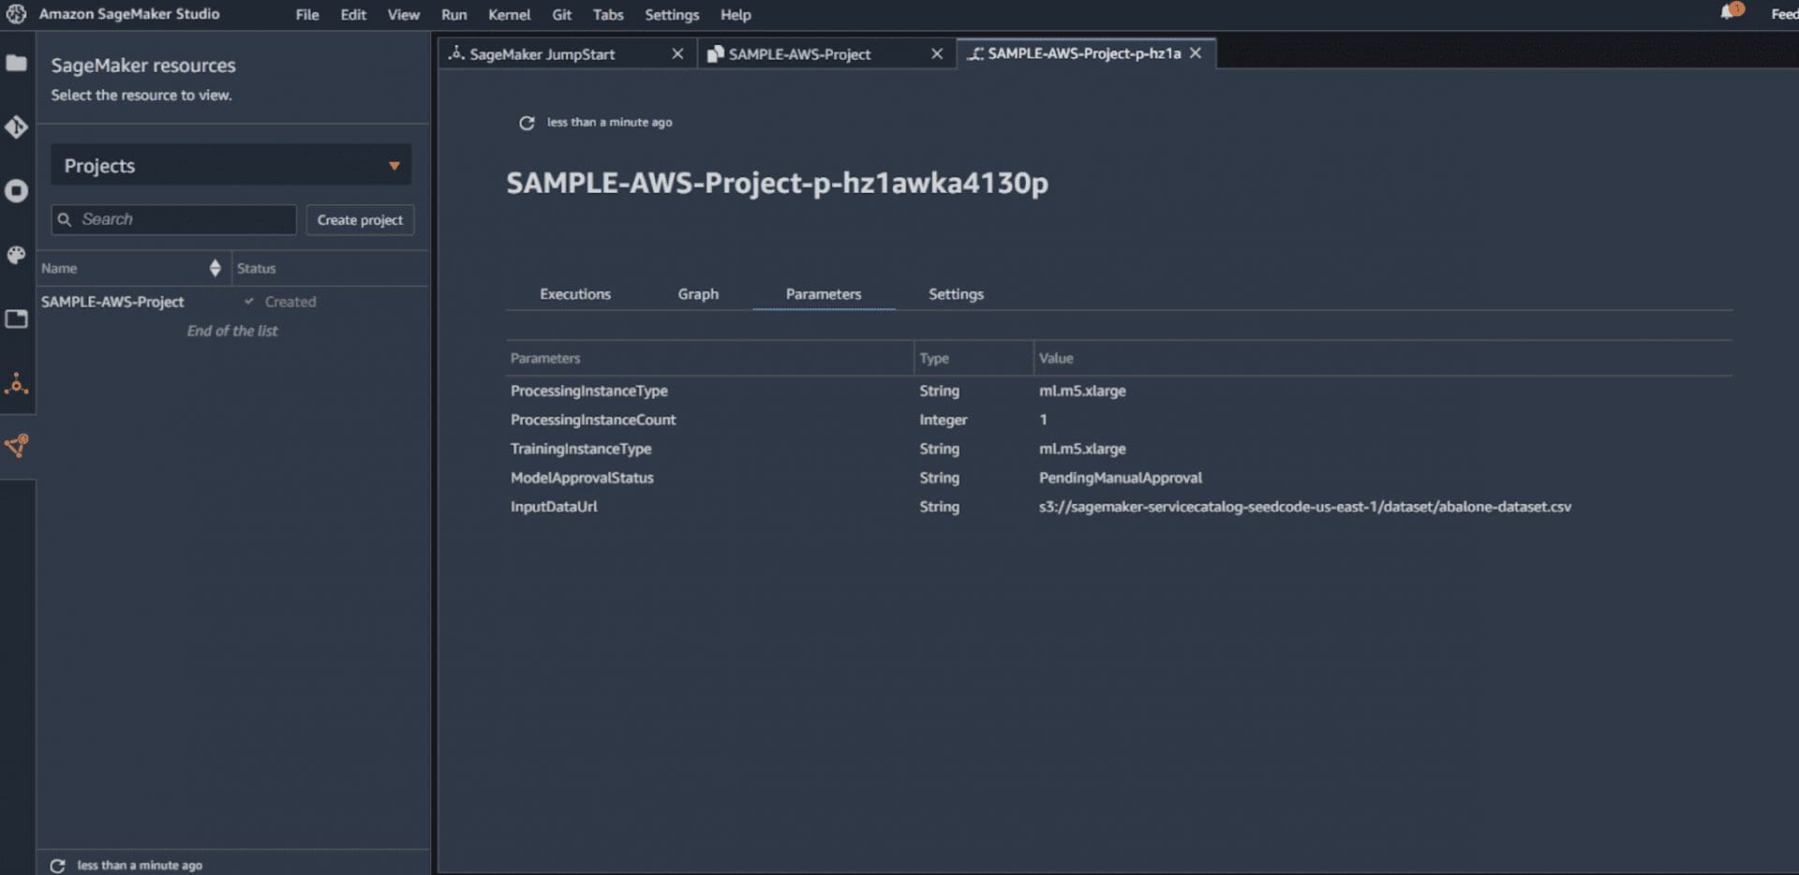Open running terminals and kernels icon
The height and width of the screenshot is (875, 1799).
(16, 191)
